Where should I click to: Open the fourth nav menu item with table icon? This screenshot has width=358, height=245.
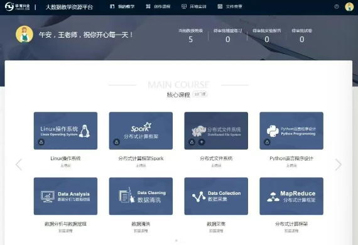[230, 7]
